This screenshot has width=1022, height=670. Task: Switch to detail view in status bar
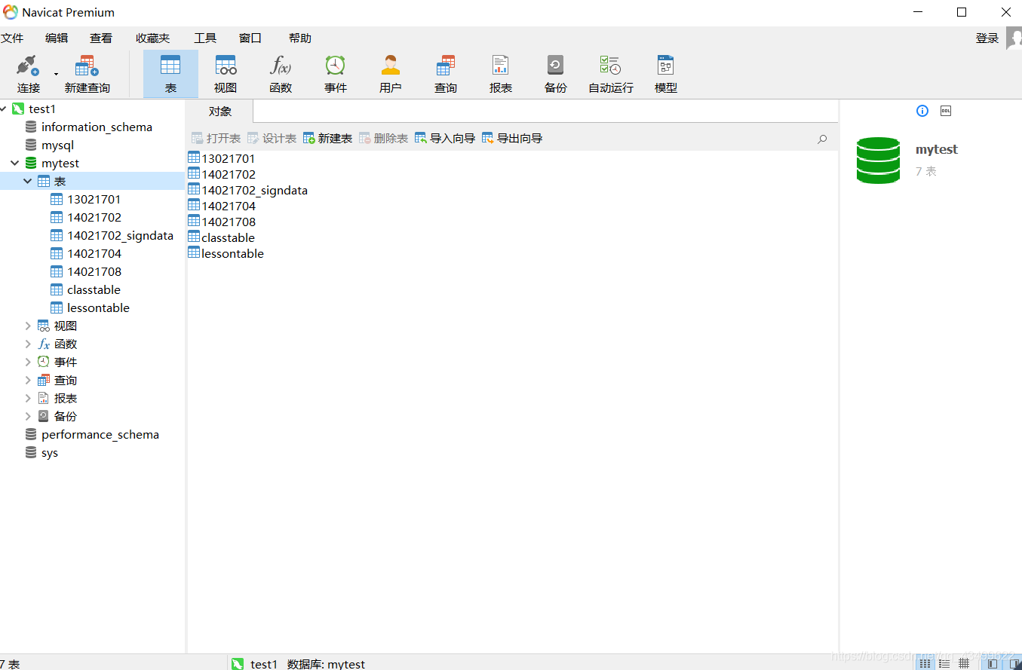[944, 663]
